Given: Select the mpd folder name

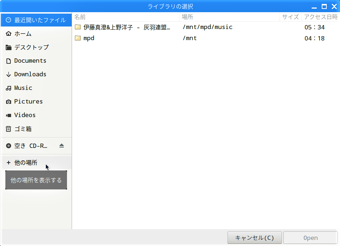Looking at the screenshot, I should point(89,38).
